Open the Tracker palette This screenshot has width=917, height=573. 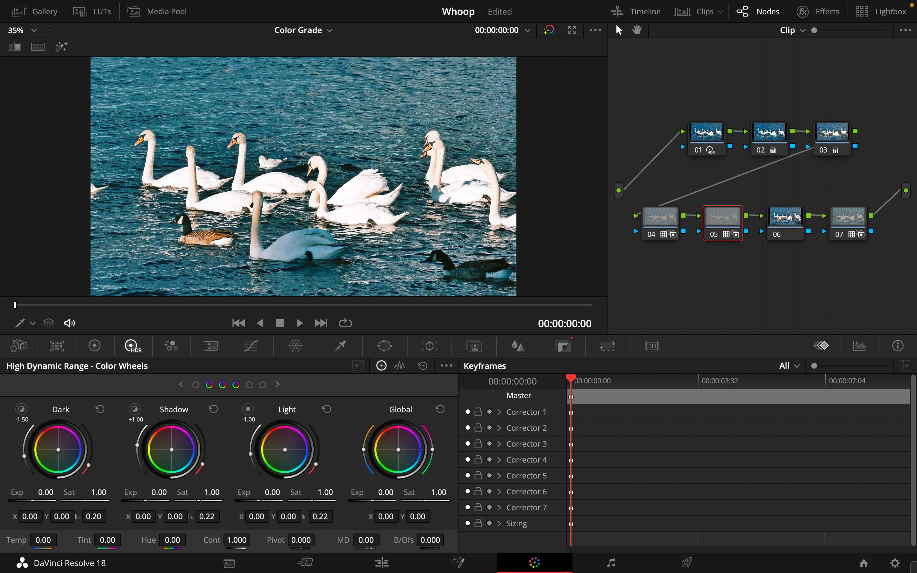tap(429, 346)
